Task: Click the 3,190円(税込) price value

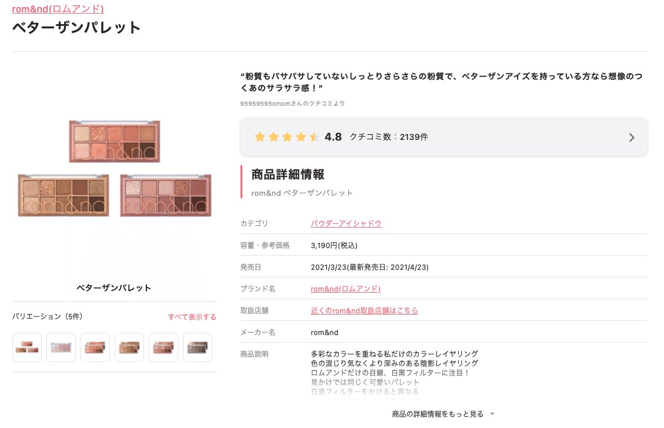Action: [x=334, y=246]
